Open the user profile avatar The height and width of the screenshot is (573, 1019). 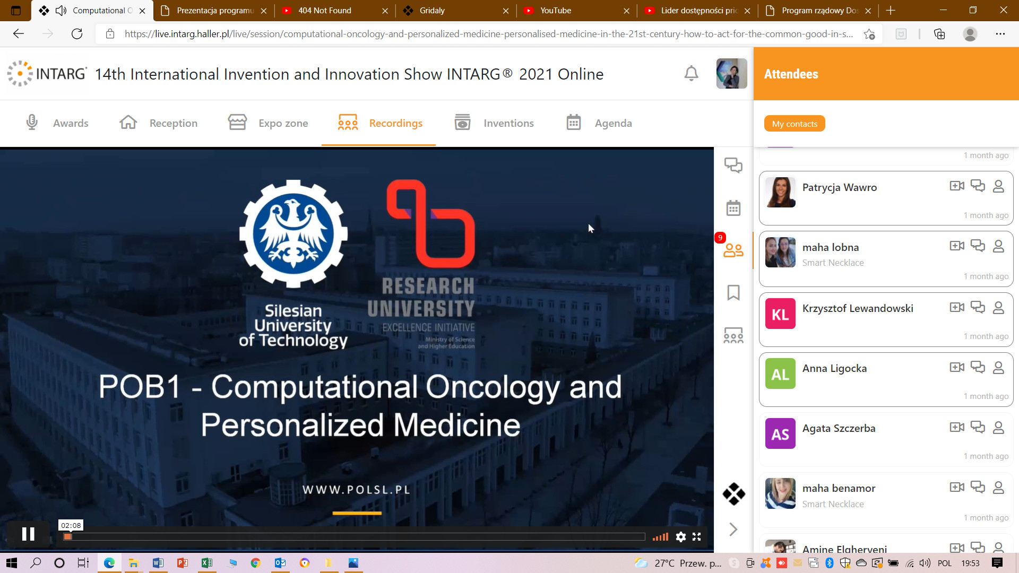click(x=731, y=73)
